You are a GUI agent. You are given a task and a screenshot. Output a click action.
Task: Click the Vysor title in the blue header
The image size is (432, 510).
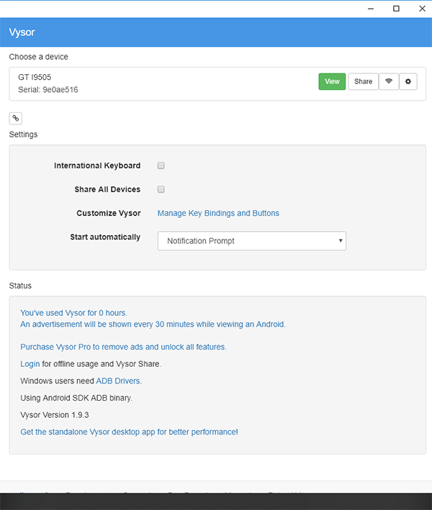tap(22, 32)
